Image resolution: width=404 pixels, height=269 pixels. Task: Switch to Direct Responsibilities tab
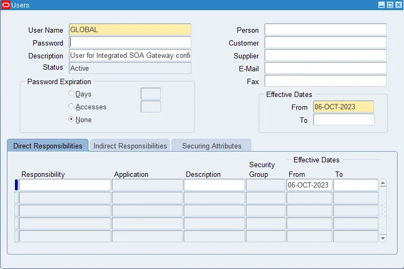pyautogui.click(x=48, y=146)
